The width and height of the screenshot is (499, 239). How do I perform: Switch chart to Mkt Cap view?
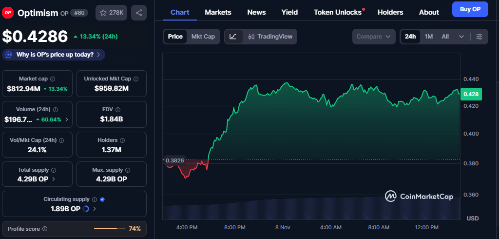click(203, 37)
